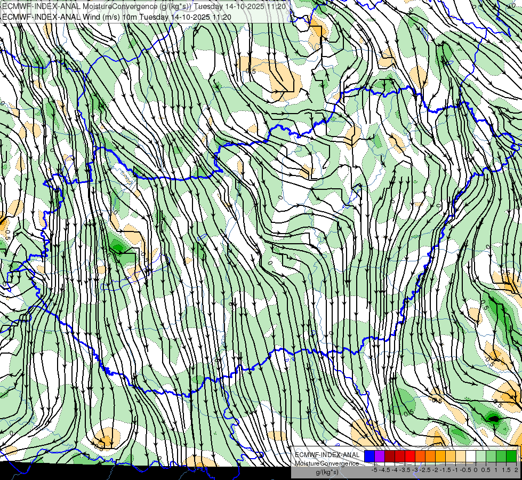Select the legend swatch between -3 and -2.5

click(x=420, y=456)
